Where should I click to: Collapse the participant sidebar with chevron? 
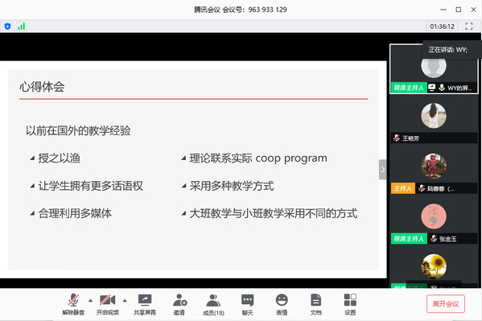pyautogui.click(x=382, y=170)
